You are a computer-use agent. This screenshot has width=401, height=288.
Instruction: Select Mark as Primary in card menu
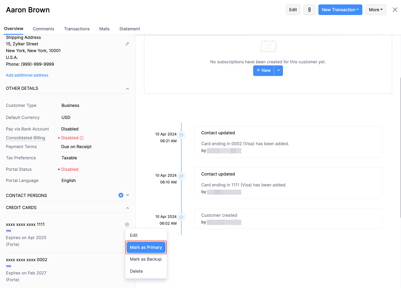coord(146,247)
